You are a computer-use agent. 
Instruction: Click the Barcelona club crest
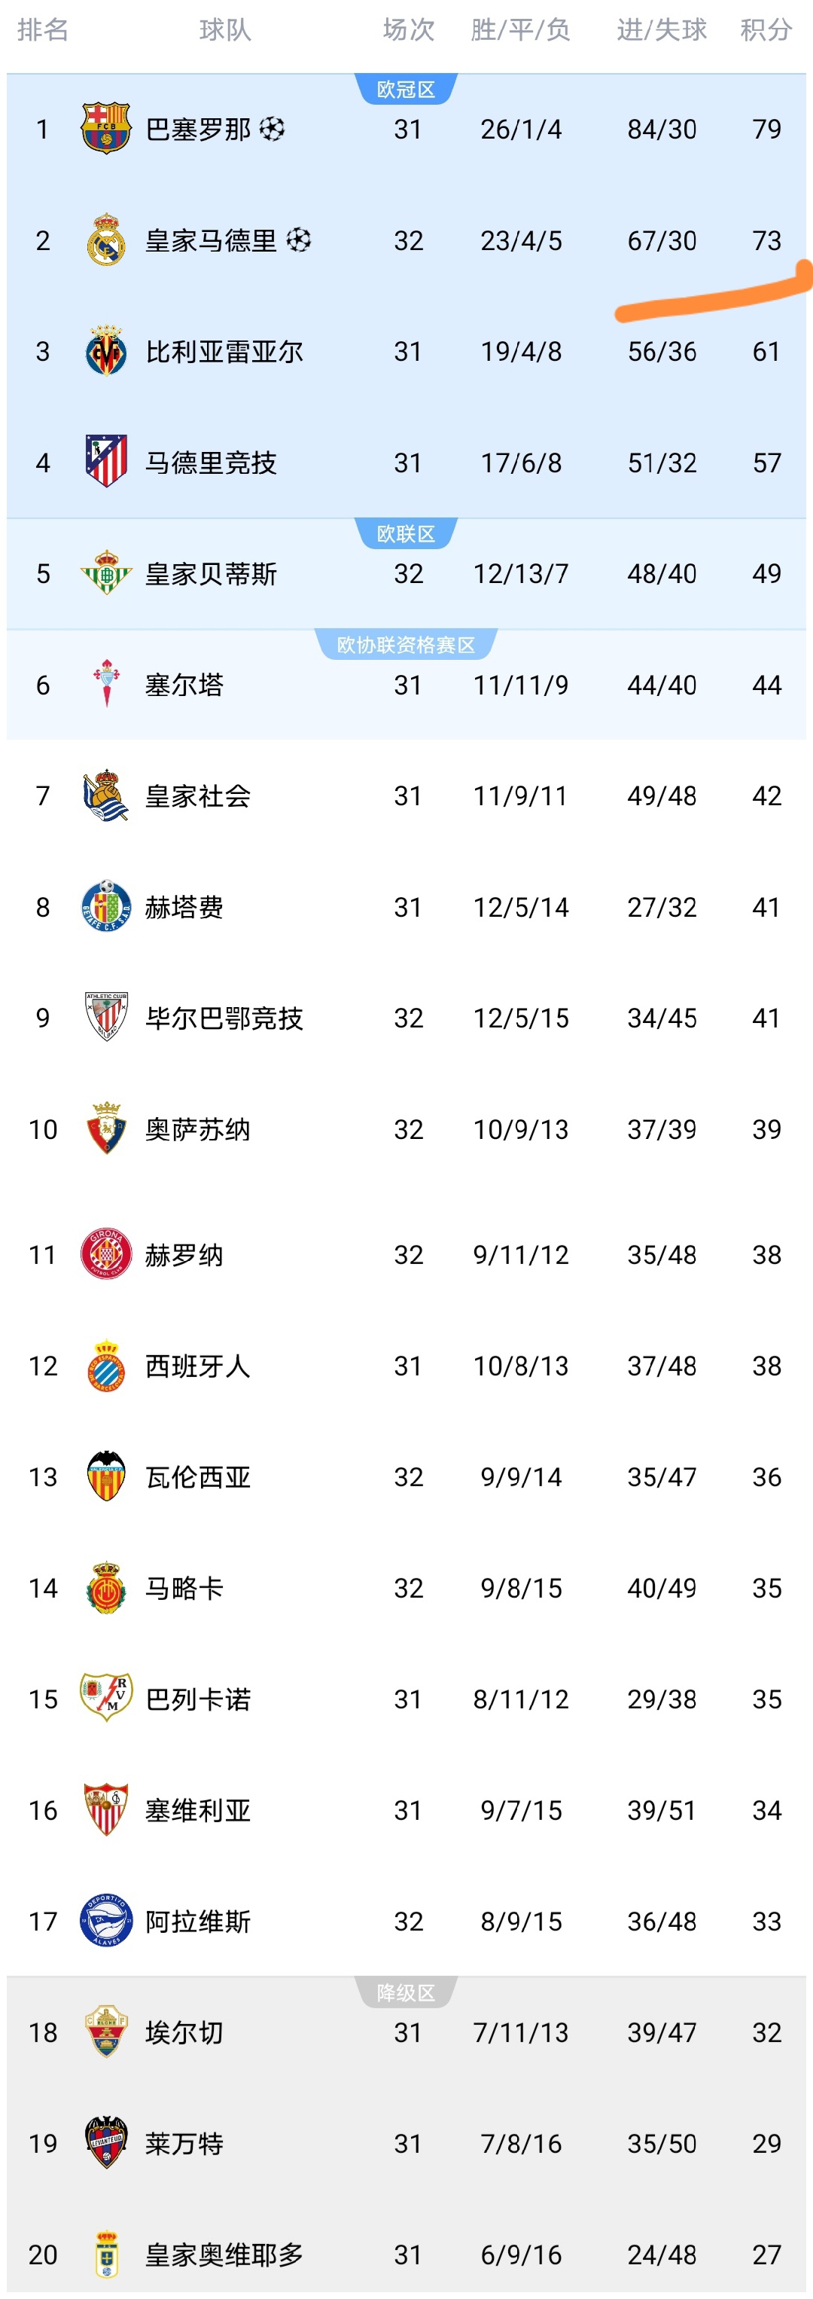tap(106, 129)
